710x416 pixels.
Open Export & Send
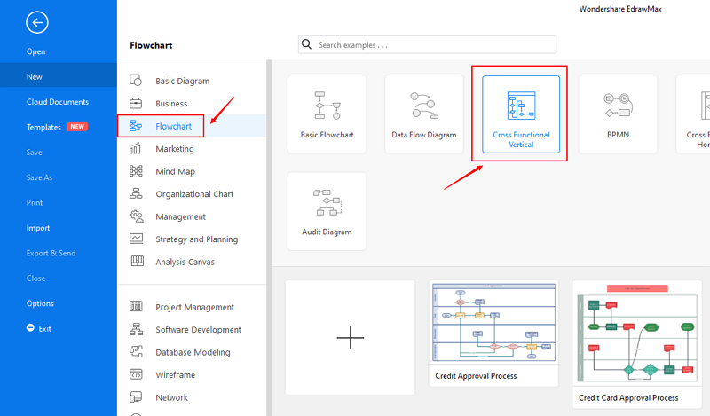click(x=51, y=253)
